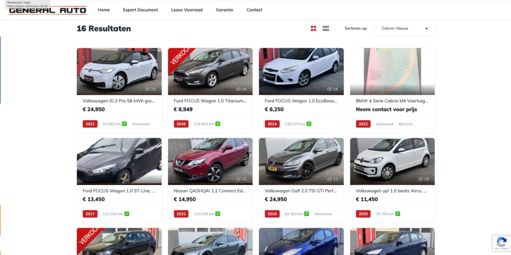This screenshot has width=511, height=255.
Task: Click photo count icon on Volkswagen ID.3
Action: coord(148,89)
